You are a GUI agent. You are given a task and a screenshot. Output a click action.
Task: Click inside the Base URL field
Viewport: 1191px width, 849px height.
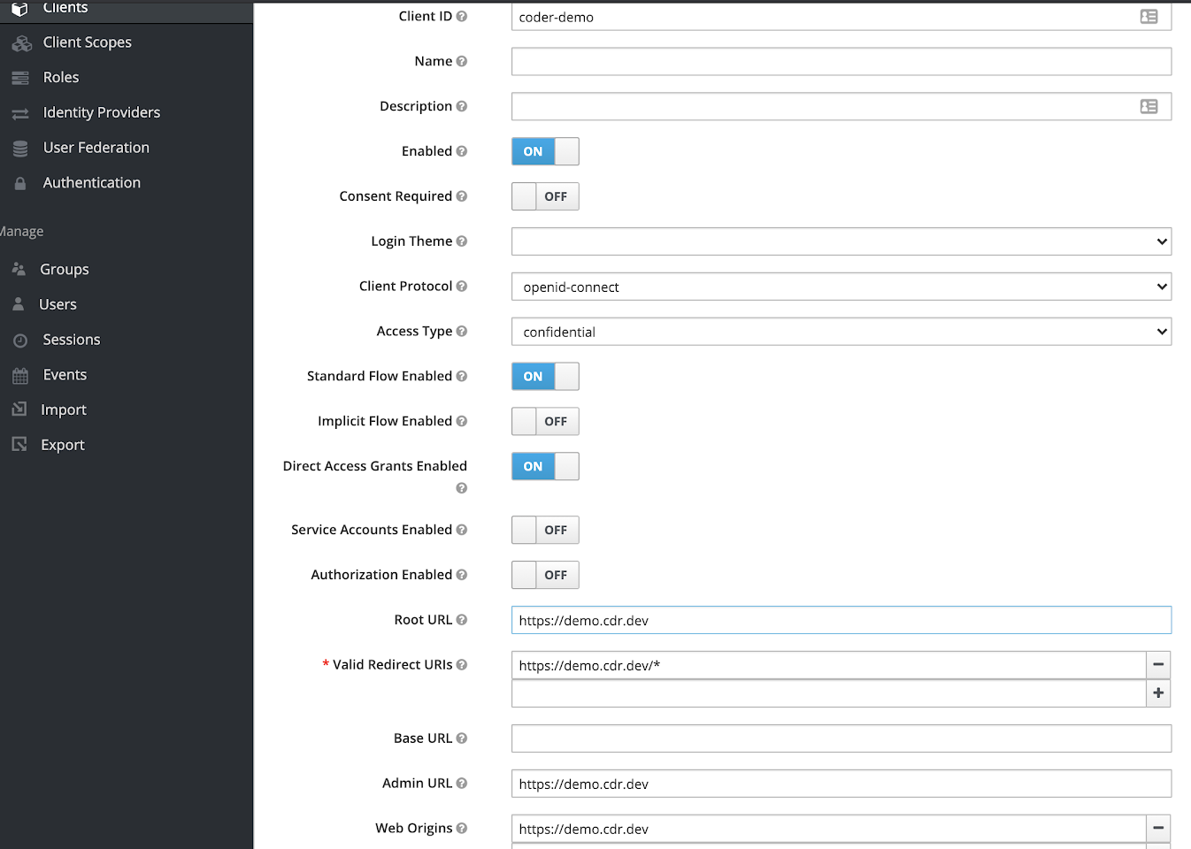click(841, 738)
